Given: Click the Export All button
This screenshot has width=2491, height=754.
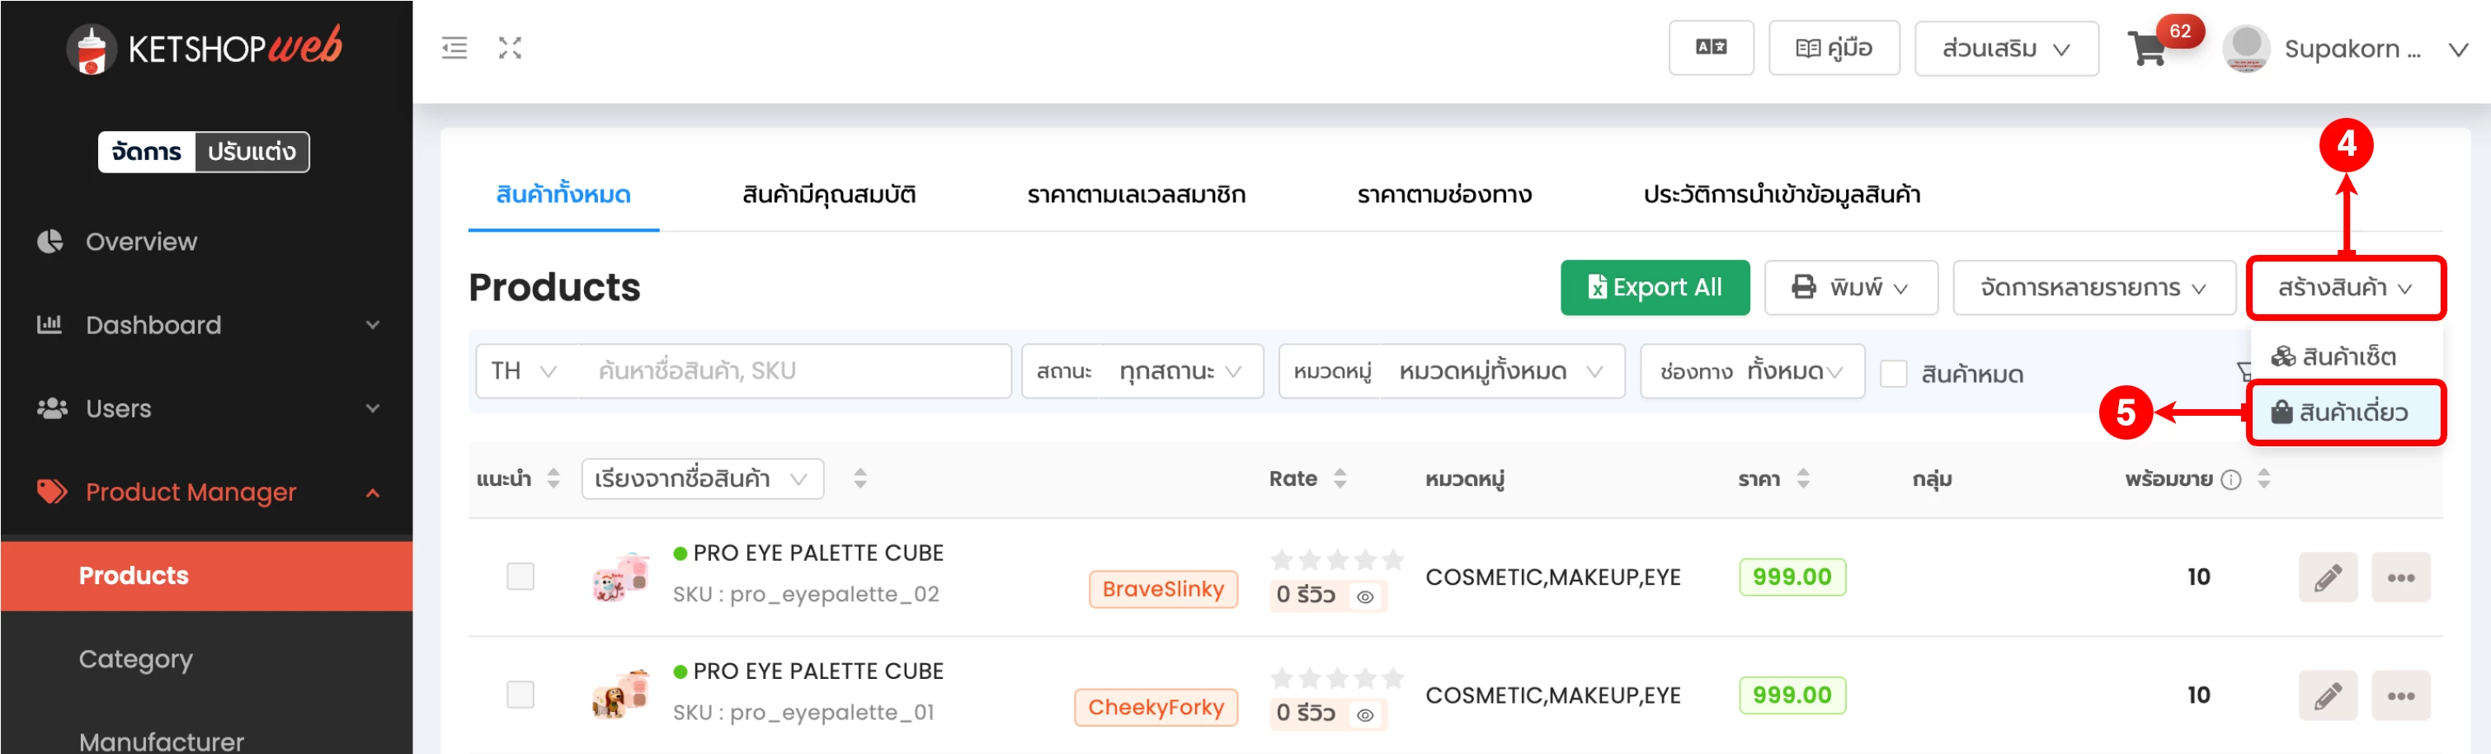Looking at the screenshot, I should coord(1655,287).
